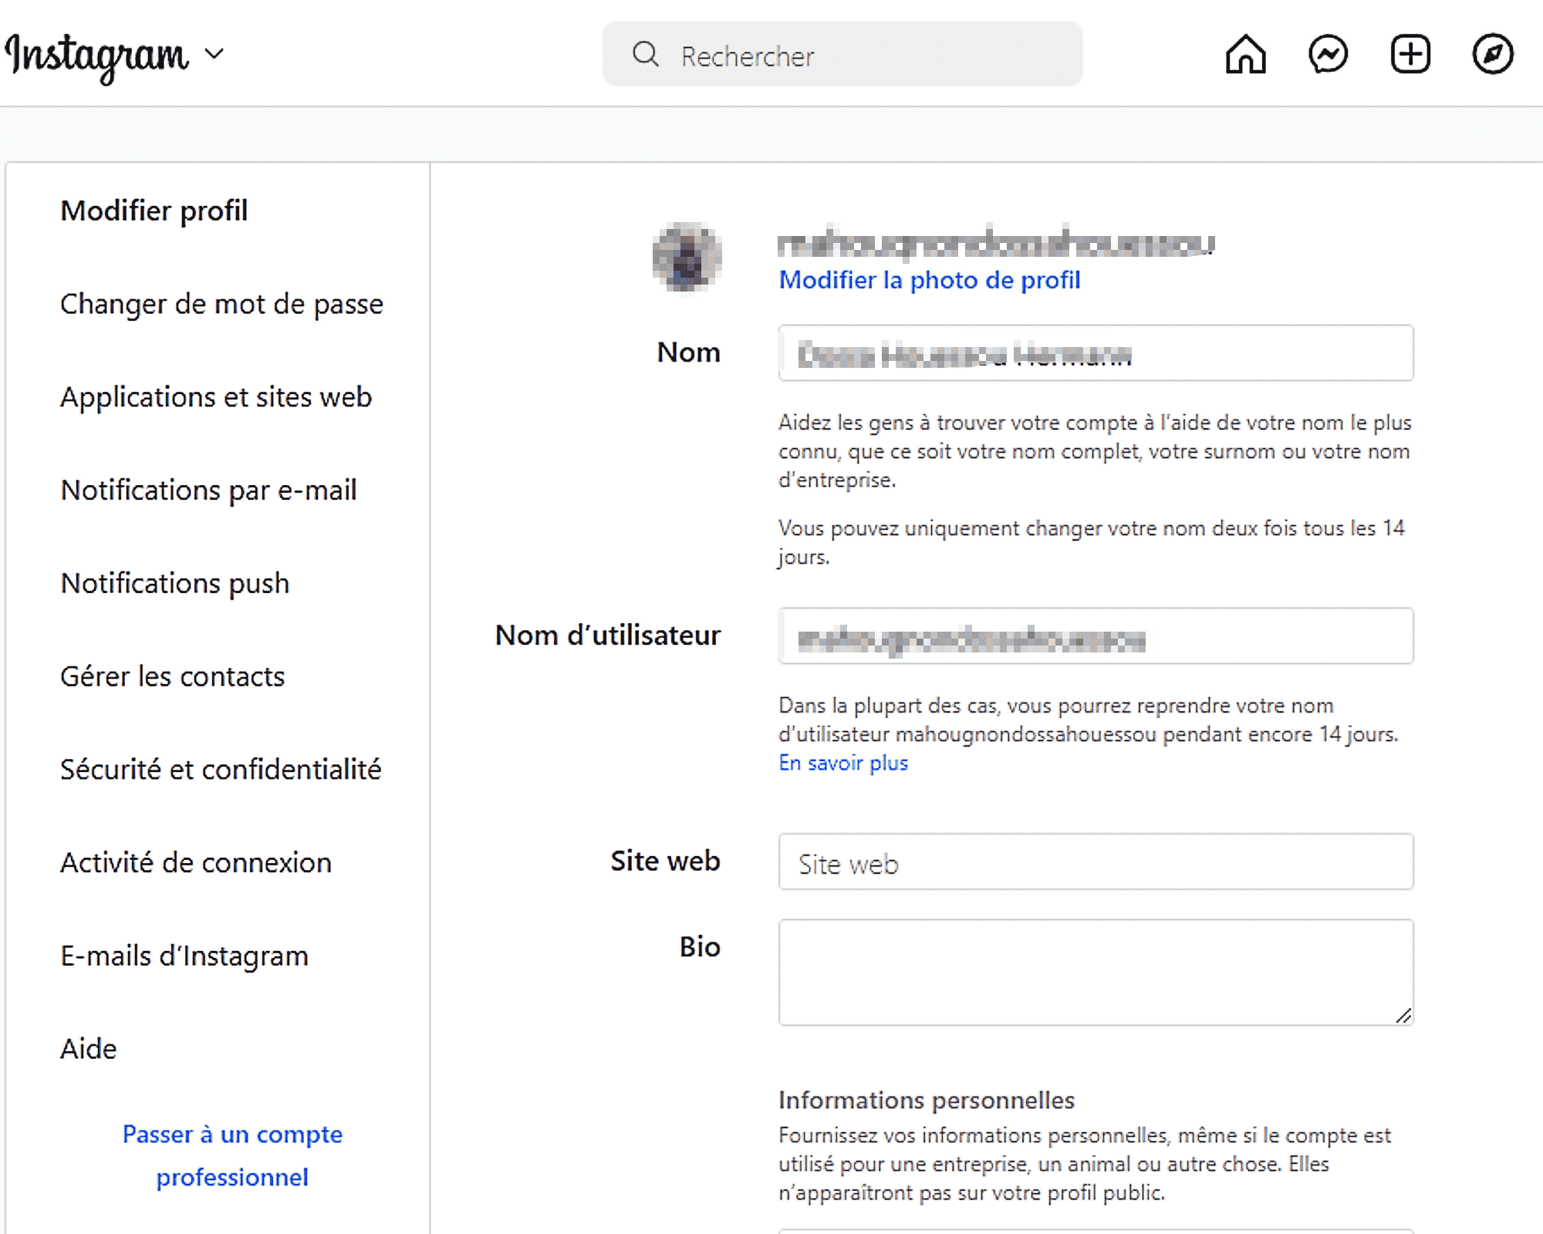Click Modifier la photo de profil link

(x=929, y=280)
